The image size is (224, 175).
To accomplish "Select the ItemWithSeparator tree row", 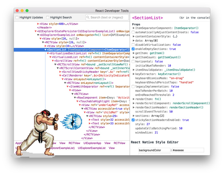I will tap(72, 87).
